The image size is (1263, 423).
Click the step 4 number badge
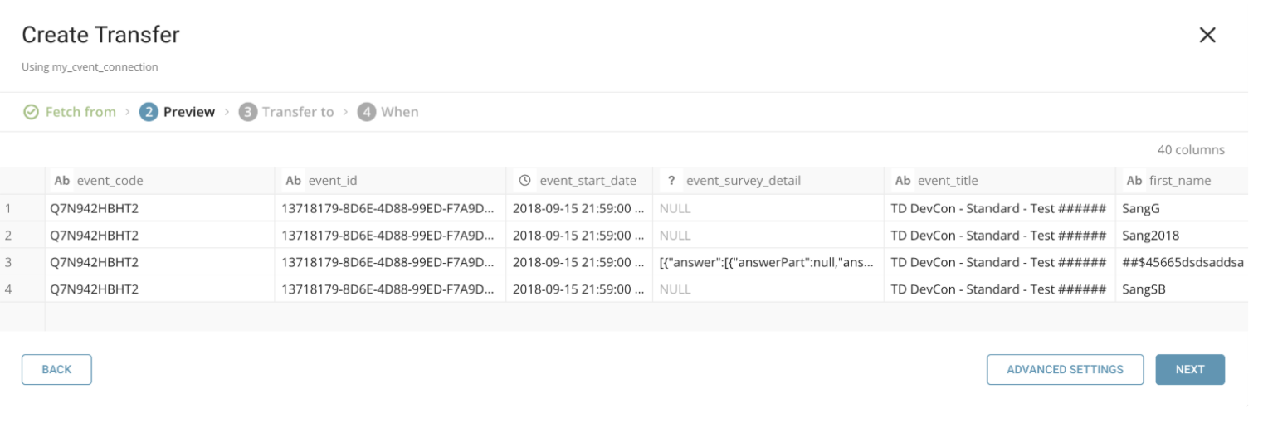pyautogui.click(x=367, y=112)
